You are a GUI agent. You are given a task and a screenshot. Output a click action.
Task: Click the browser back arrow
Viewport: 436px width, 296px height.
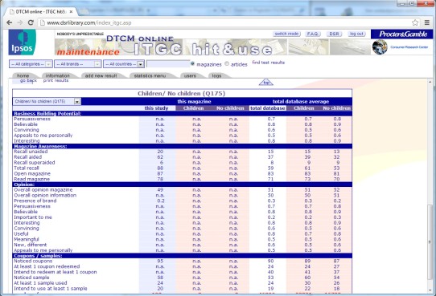coord(9,22)
